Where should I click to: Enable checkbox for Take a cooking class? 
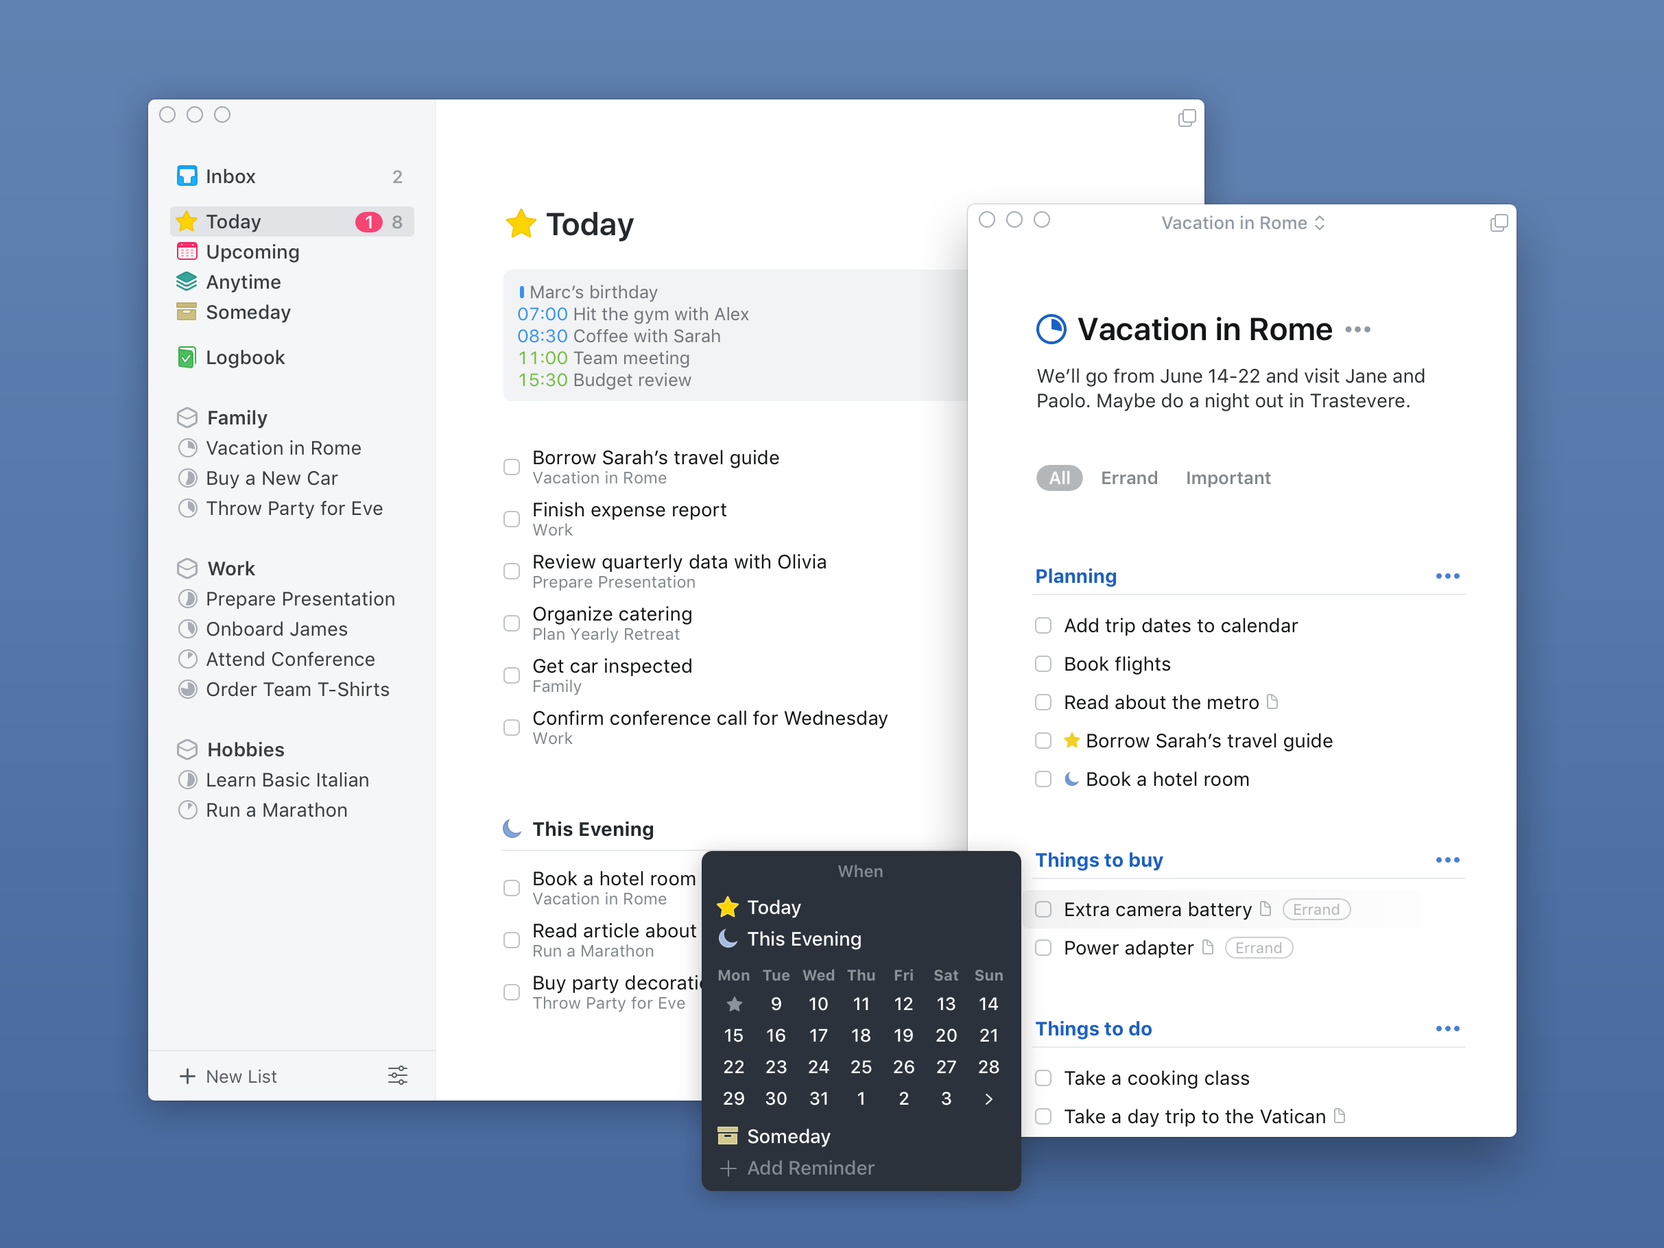(x=1045, y=1077)
